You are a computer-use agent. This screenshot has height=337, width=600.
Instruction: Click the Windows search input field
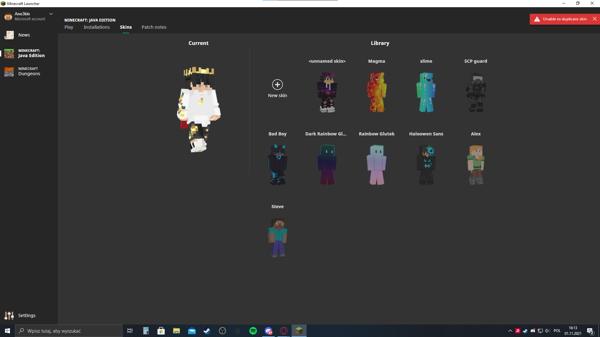[x=69, y=331]
